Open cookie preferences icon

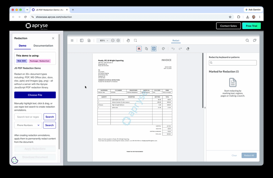pos(15,160)
